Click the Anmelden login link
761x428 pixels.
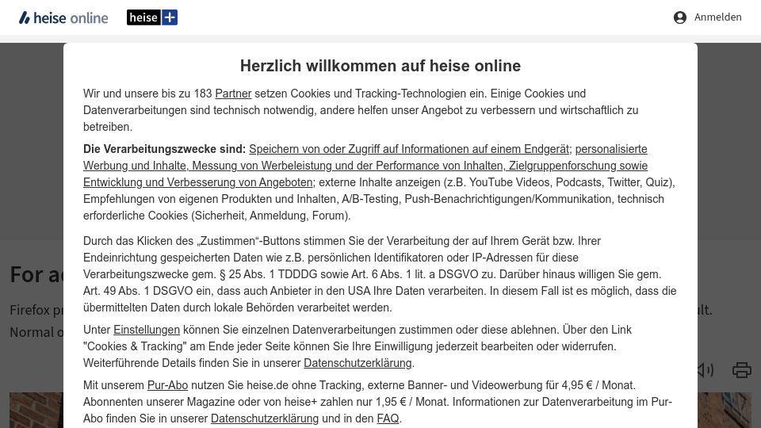pos(718,17)
